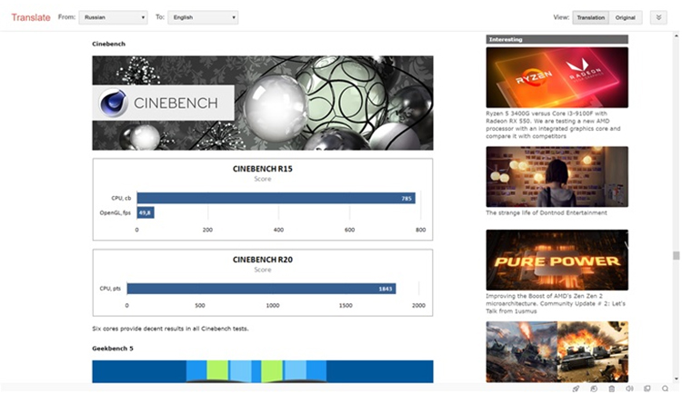Toggle the sound speaker icon in bottom bar
Screen dimensions: 682x394
pos(629,389)
